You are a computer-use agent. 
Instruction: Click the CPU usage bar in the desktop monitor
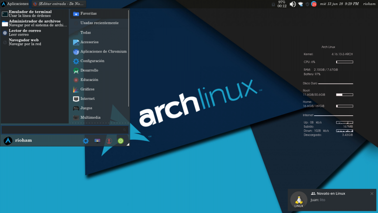click(x=345, y=62)
